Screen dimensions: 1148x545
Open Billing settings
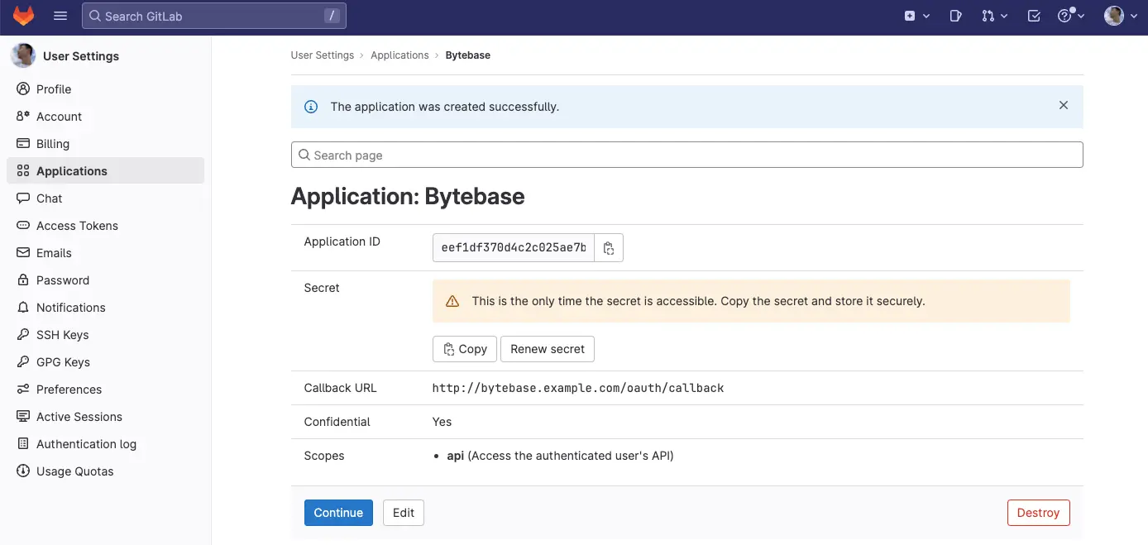click(53, 144)
